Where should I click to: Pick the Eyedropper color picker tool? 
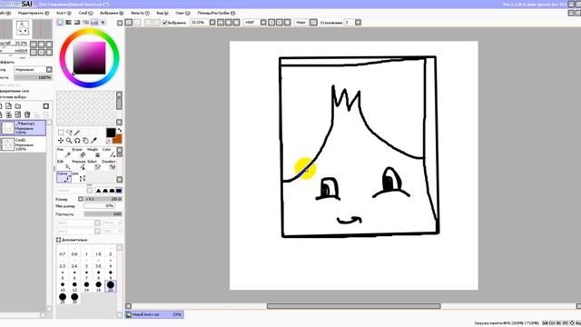point(94,141)
